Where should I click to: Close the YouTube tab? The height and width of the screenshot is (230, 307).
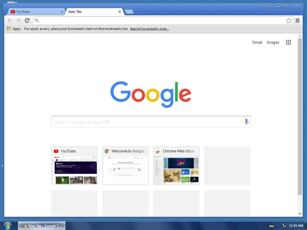pos(61,12)
